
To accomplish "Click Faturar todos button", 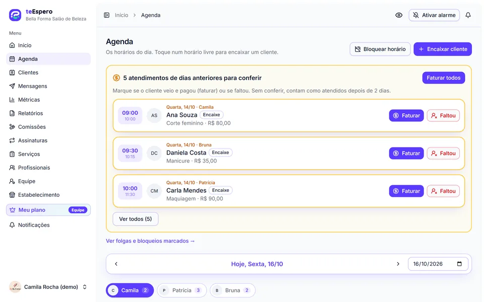I will pos(444,78).
